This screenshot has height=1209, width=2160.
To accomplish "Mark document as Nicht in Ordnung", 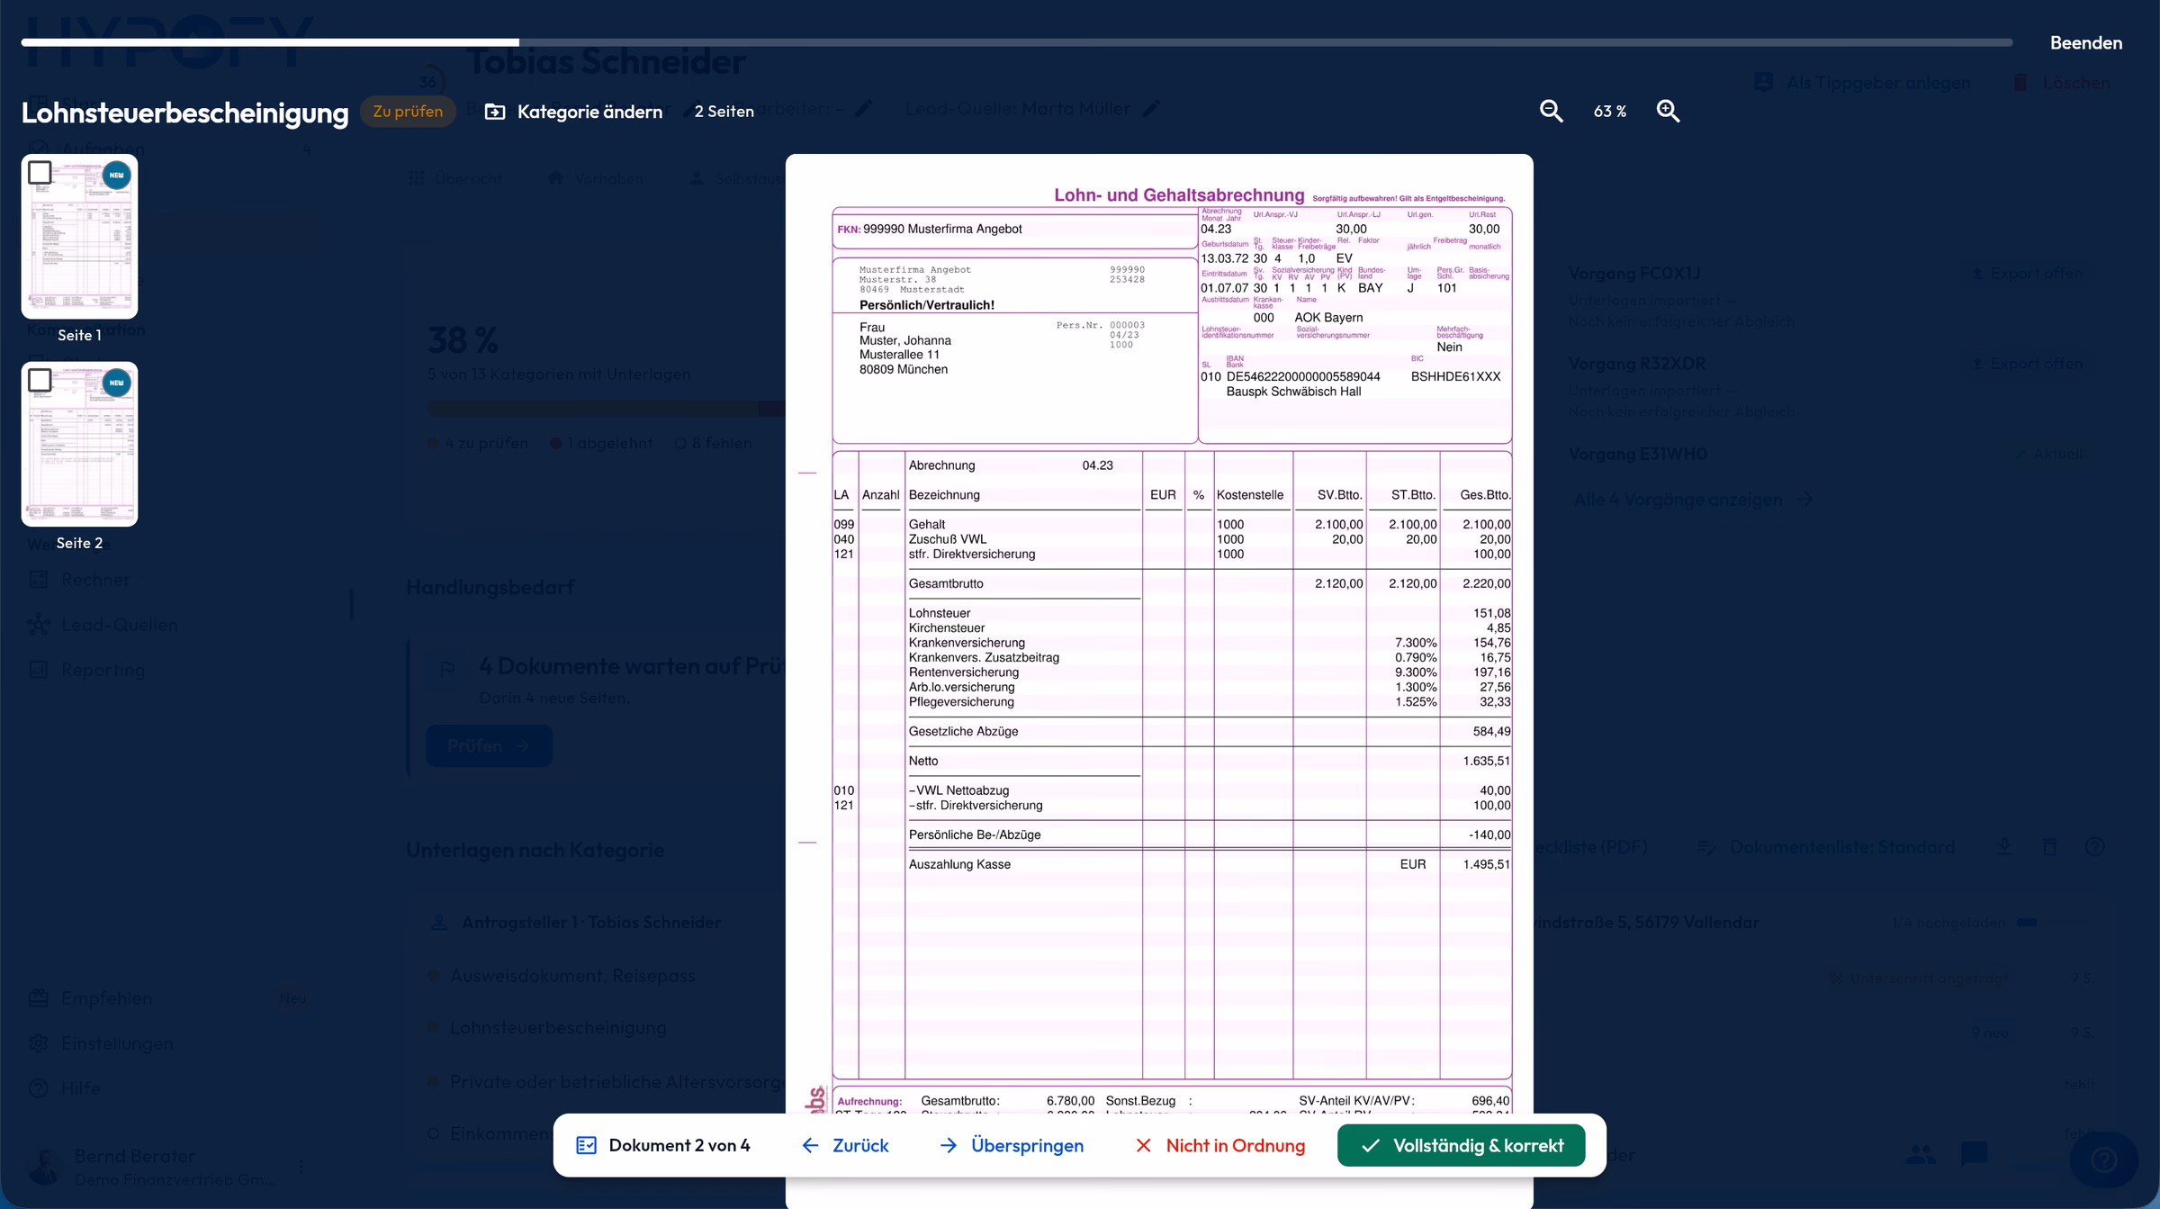I will coord(1219,1145).
